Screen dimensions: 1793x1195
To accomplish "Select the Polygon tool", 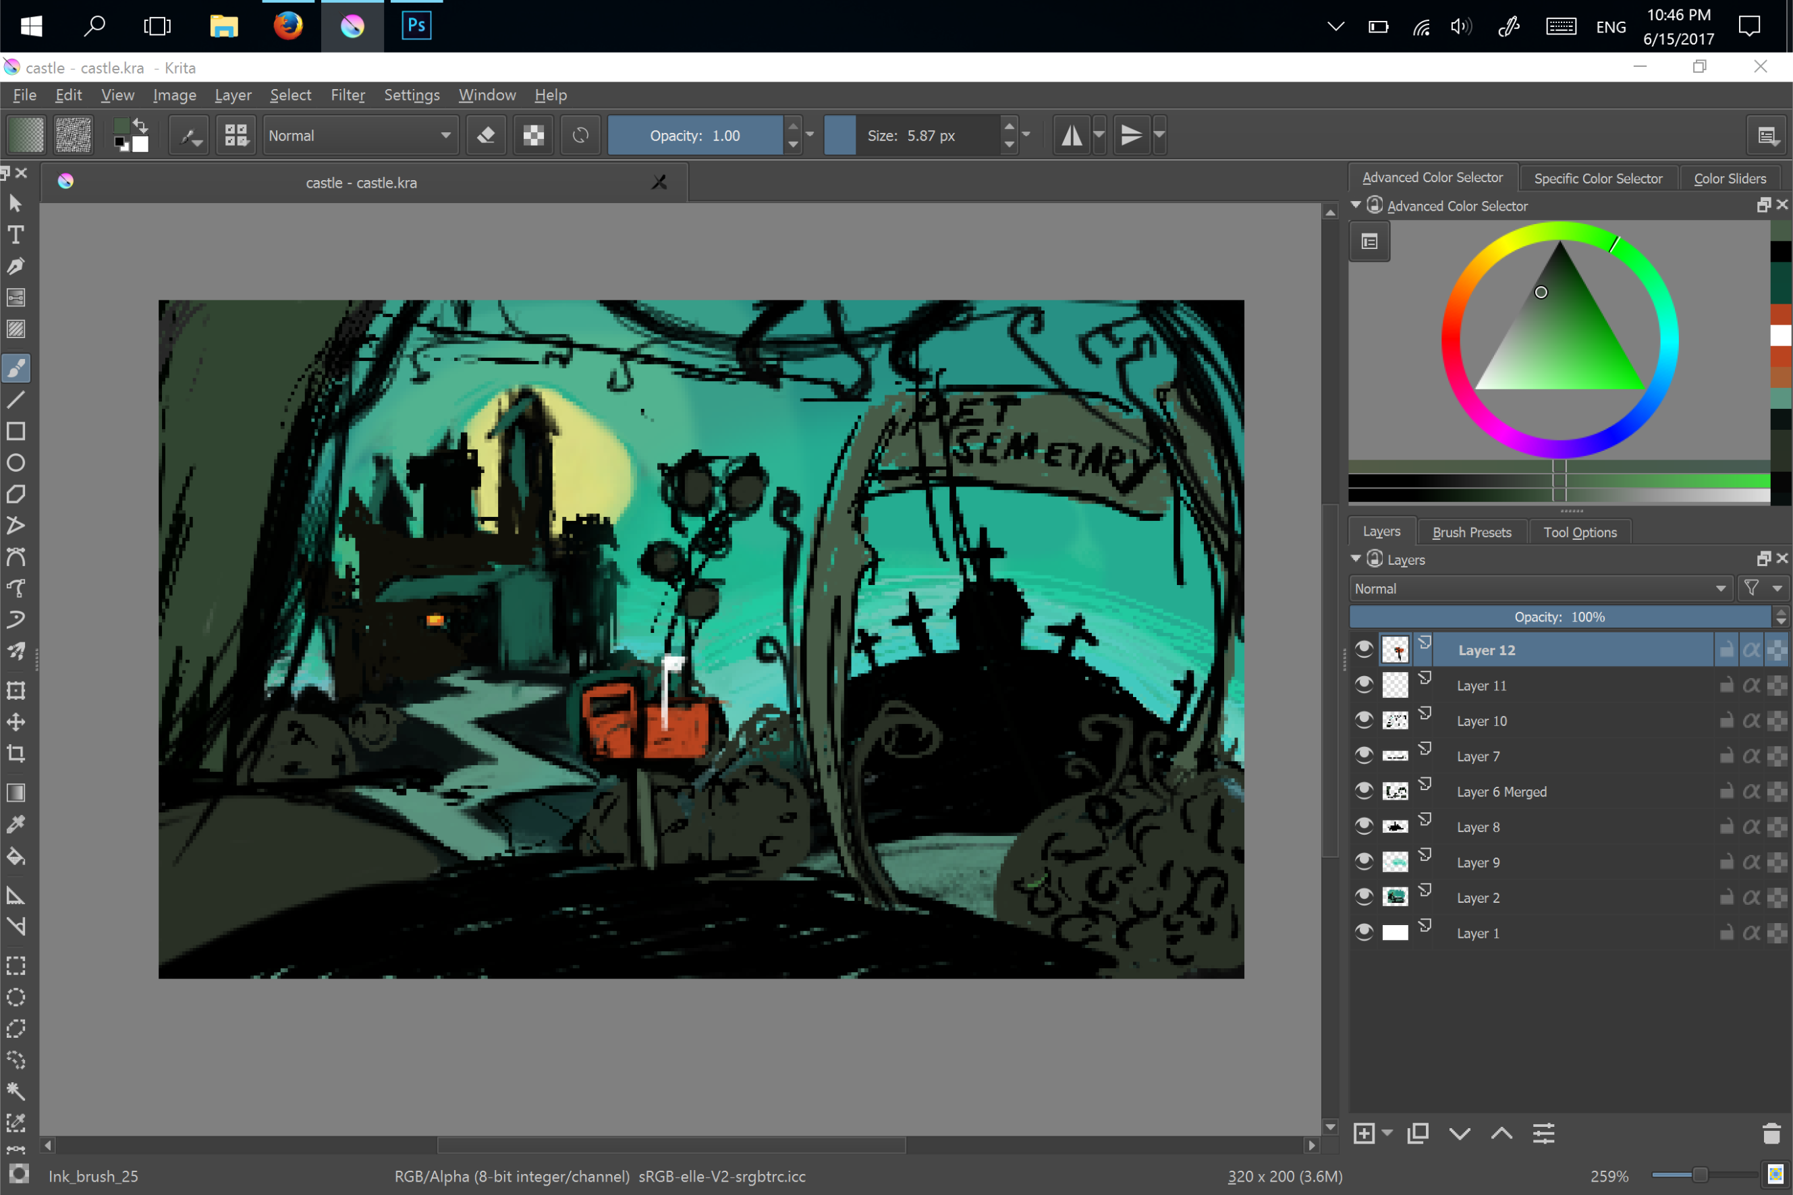I will pyautogui.click(x=16, y=495).
